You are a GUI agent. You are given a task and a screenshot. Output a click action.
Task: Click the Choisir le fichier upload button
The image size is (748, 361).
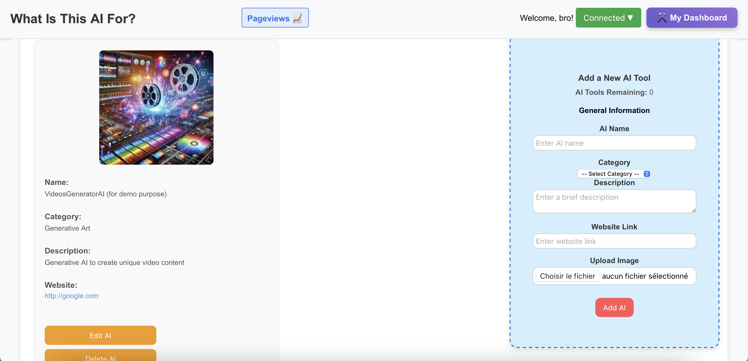[x=567, y=276]
